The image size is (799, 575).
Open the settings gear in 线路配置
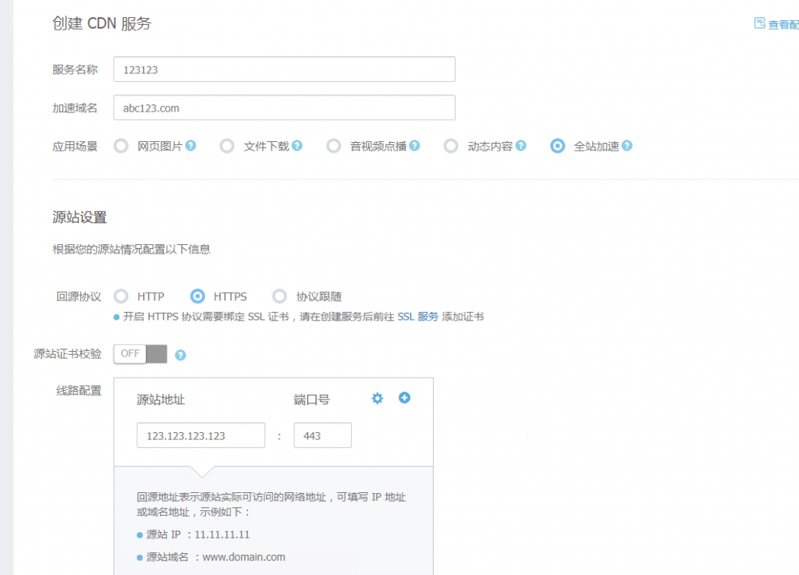click(x=377, y=398)
